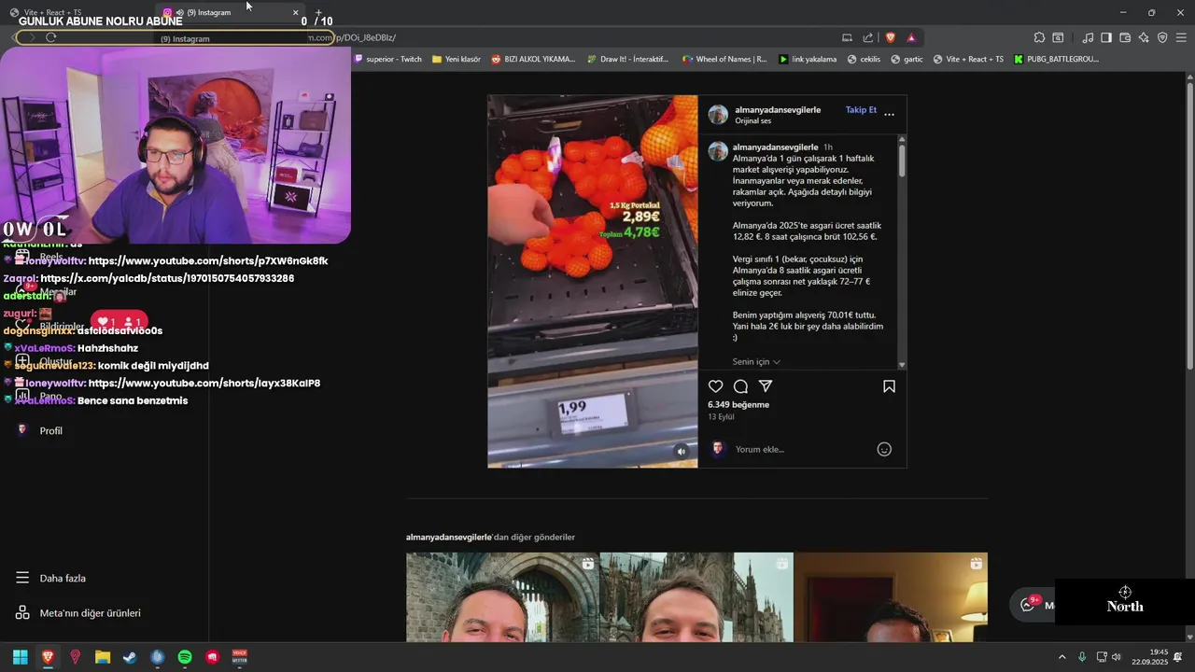Viewport: 1195px width, 672px height.
Task: Click the post caption scrollbar
Action: [902, 161]
